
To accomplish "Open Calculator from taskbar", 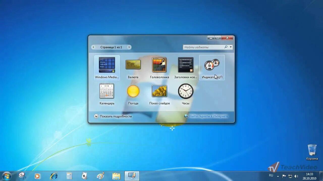I will pyautogui.click(x=69, y=176).
